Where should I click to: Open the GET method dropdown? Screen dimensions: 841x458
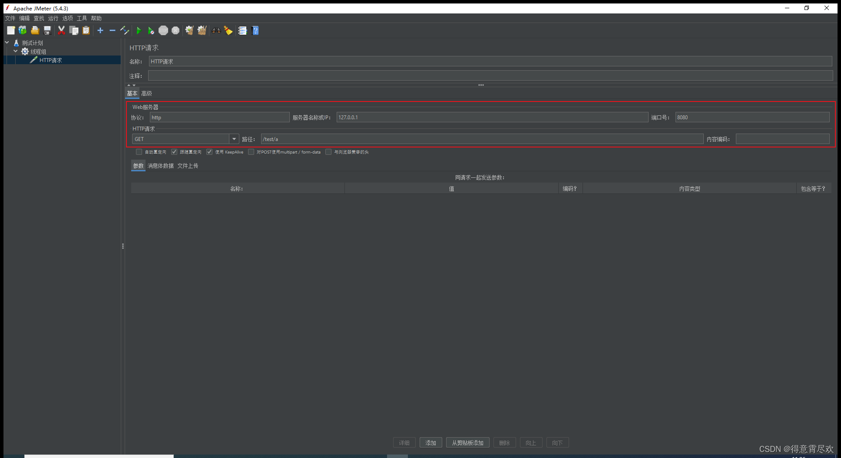coord(234,139)
